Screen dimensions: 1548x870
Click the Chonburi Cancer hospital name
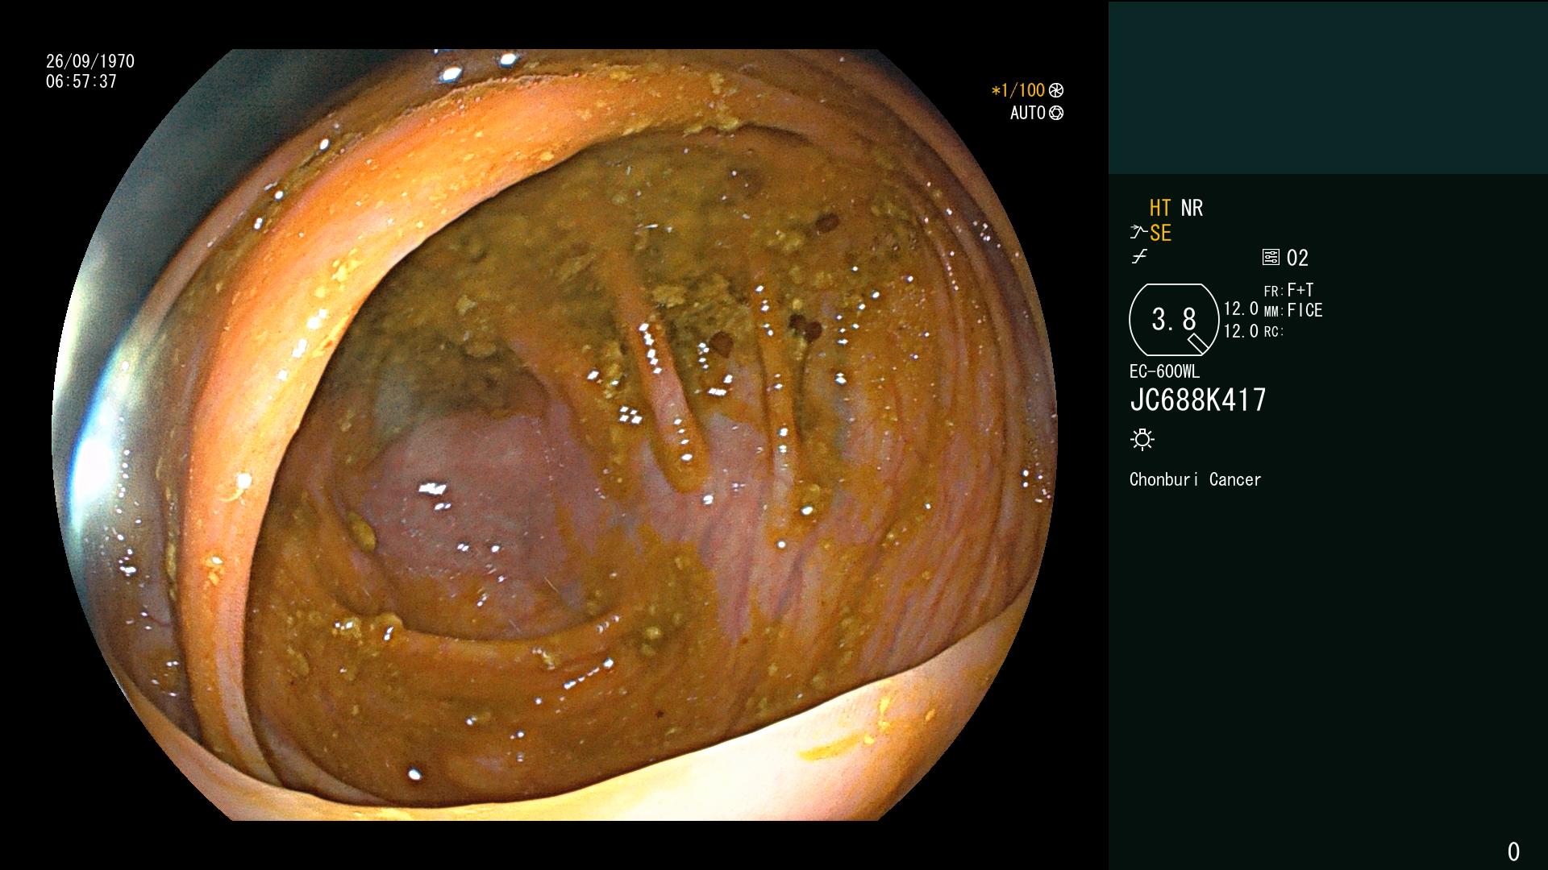click(x=1195, y=480)
